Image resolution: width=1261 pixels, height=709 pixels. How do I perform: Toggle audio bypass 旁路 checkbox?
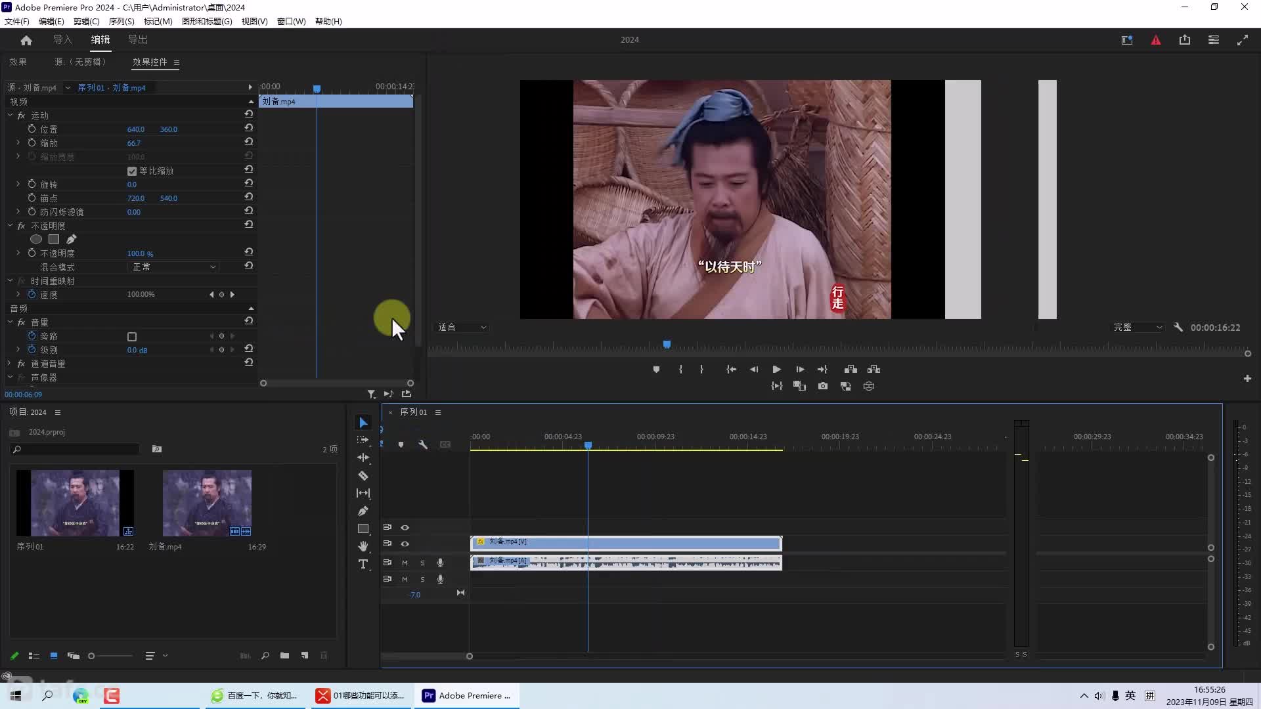pos(132,337)
